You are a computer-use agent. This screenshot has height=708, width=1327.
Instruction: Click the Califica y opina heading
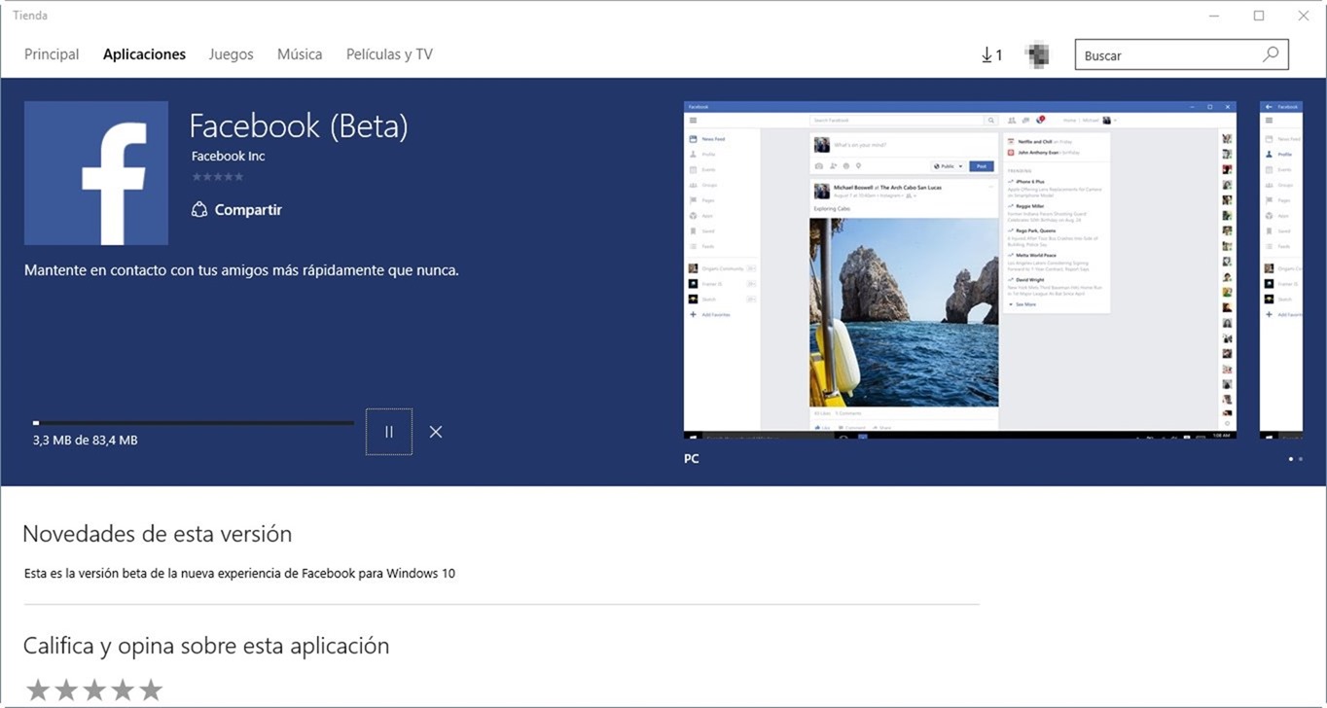206,646
